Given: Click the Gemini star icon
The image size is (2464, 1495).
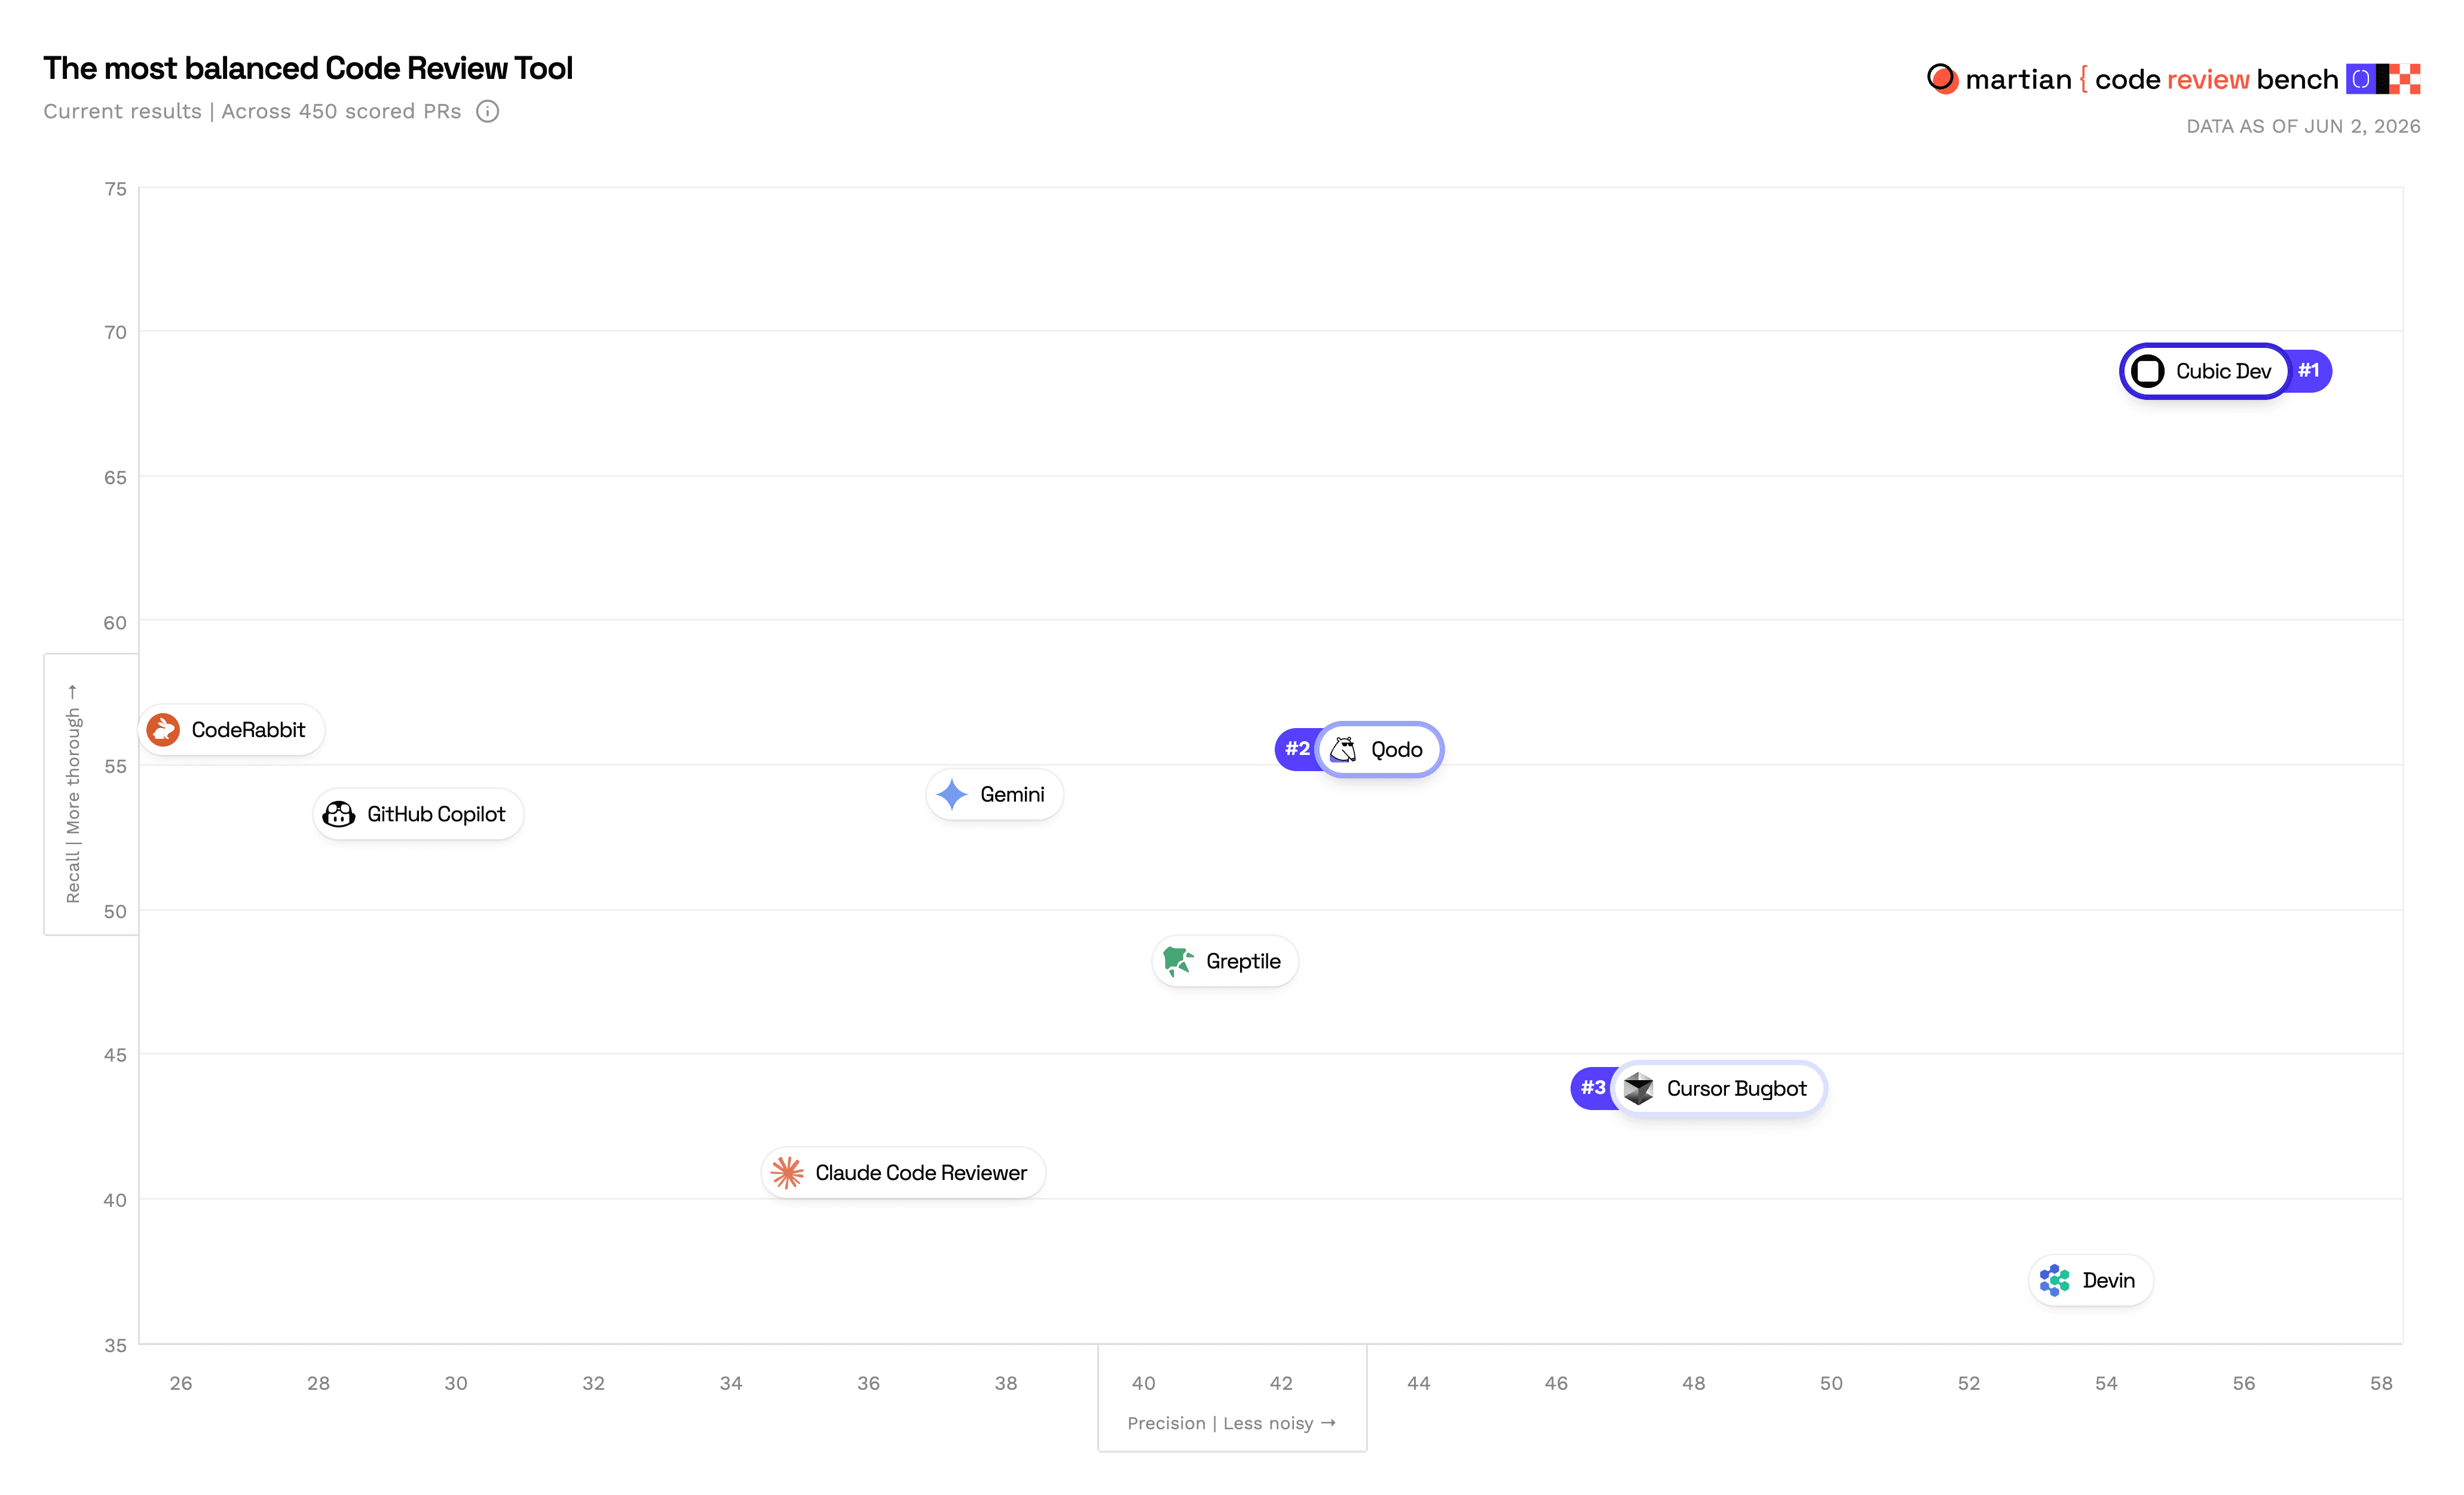Looking at the screenshot, I should 952,794.
